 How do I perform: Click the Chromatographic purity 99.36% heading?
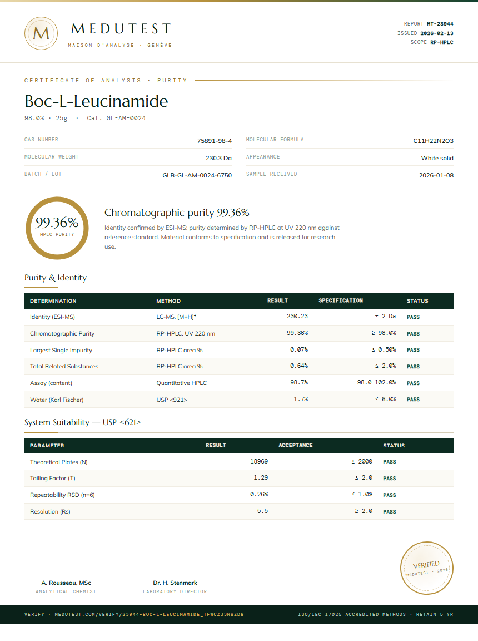tap(177, 213)
